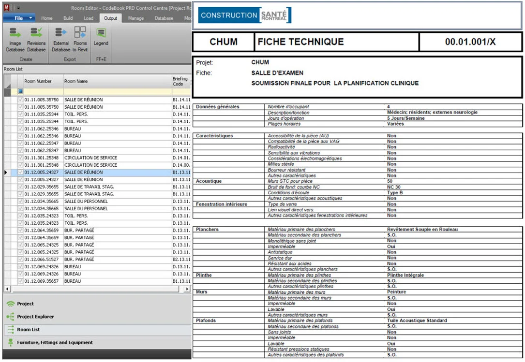Click the 'Acoustique' section label
The width and height of the screenshot is (525, 362).
tap(209, 181)
